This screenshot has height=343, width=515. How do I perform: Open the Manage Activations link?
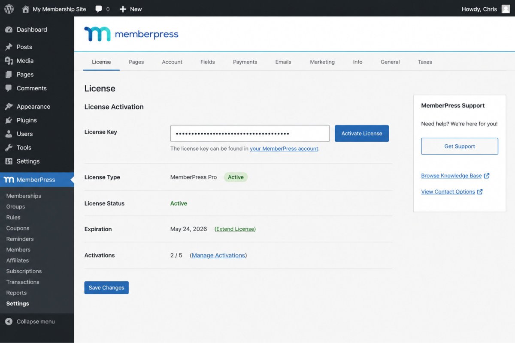point(218,255)
